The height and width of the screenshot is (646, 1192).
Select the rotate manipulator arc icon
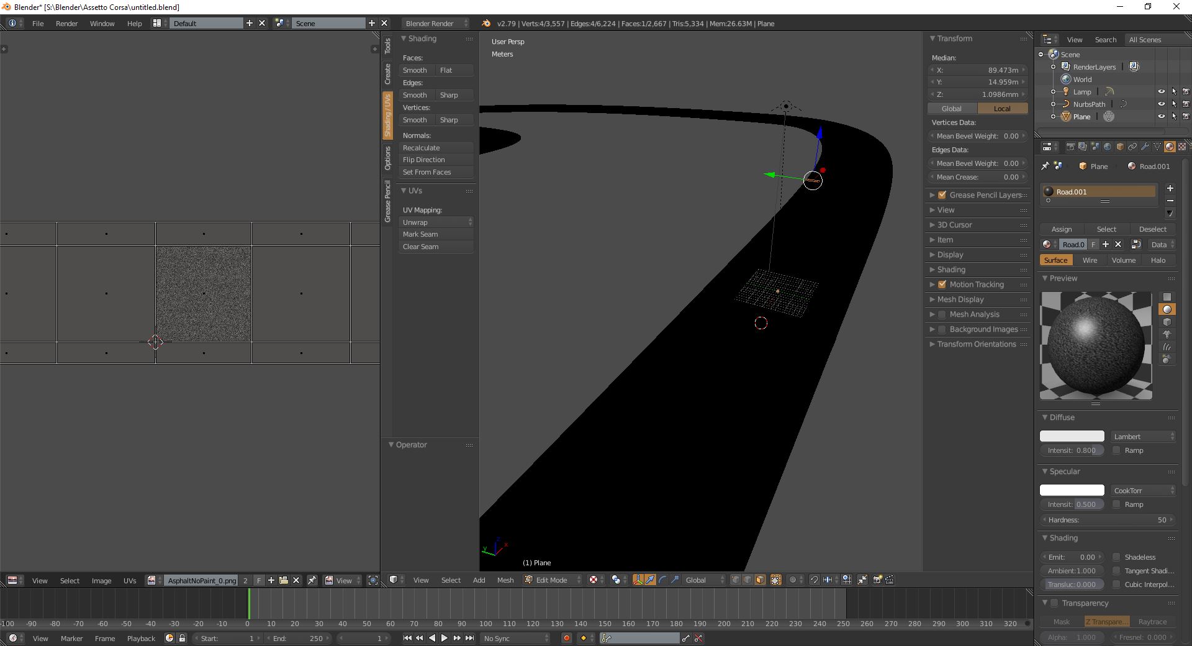click(662, 580)
